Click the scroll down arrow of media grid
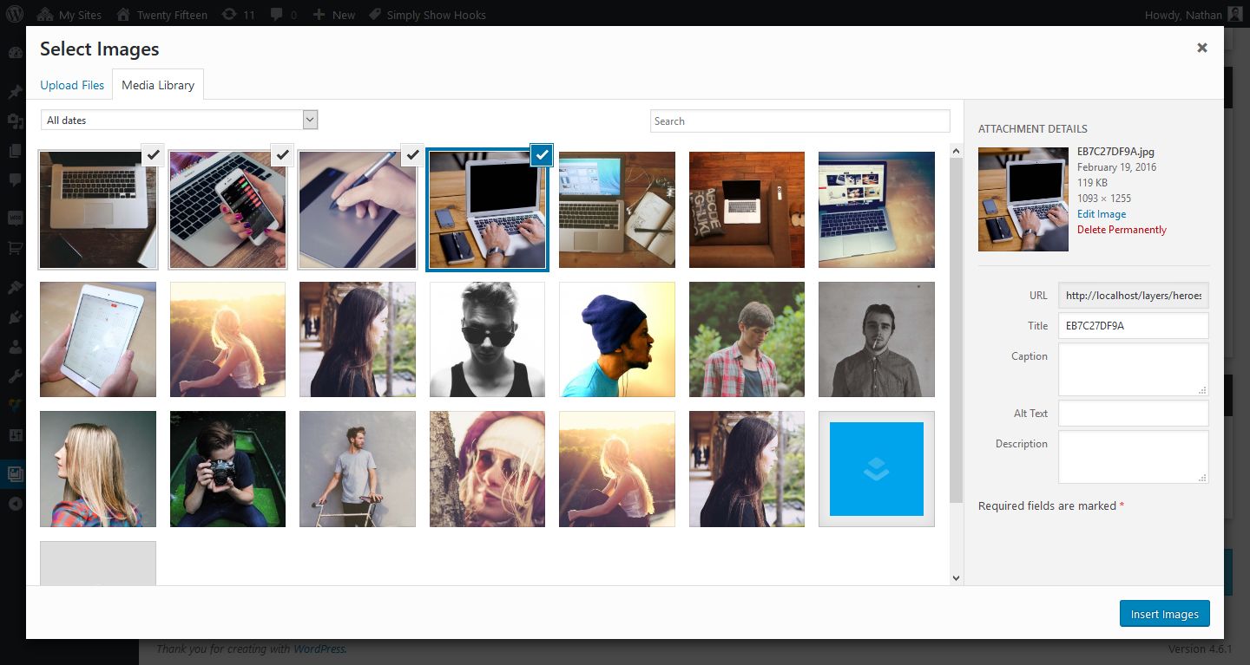1250x665 pixels. pyautogui.click(x=957, y=577)
